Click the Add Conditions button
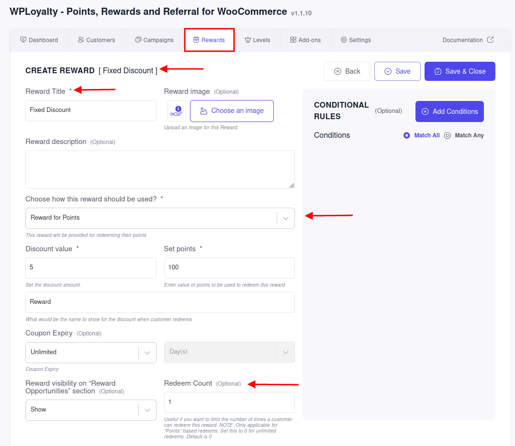 click(449, 111)
